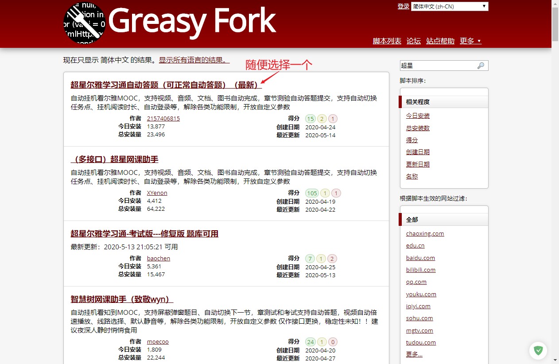Filter by youku.com
The height and width of the screenshot is (364, 559).
421,294
